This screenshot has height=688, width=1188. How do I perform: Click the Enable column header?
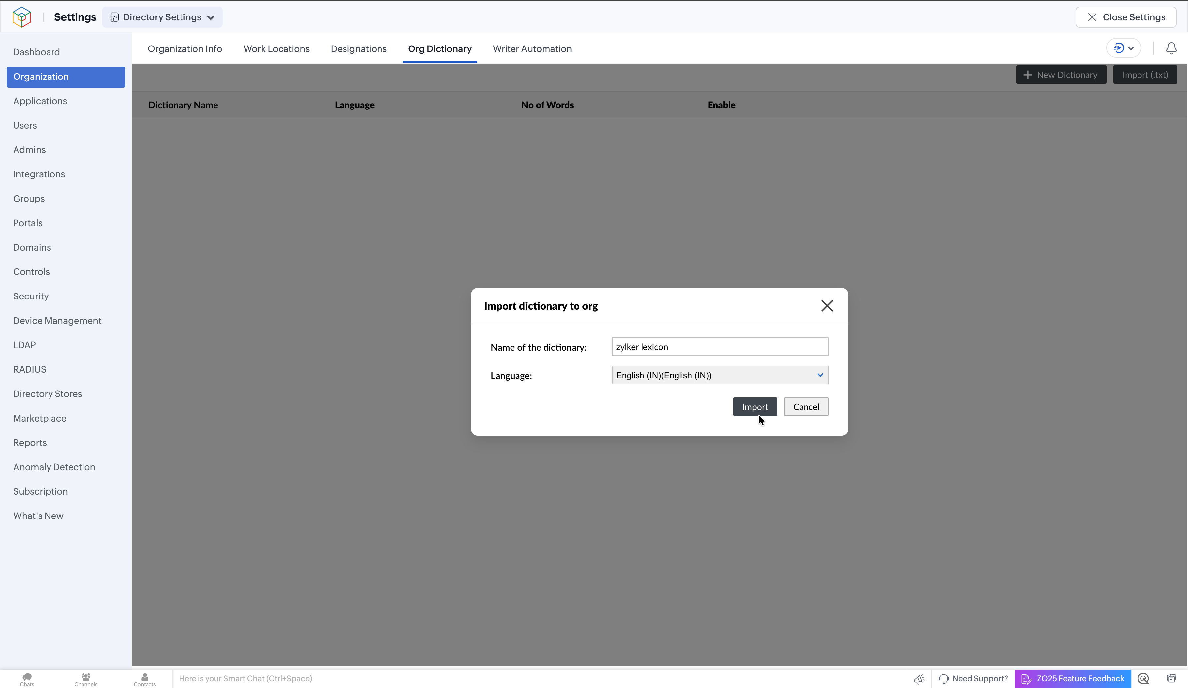(721, 105)
